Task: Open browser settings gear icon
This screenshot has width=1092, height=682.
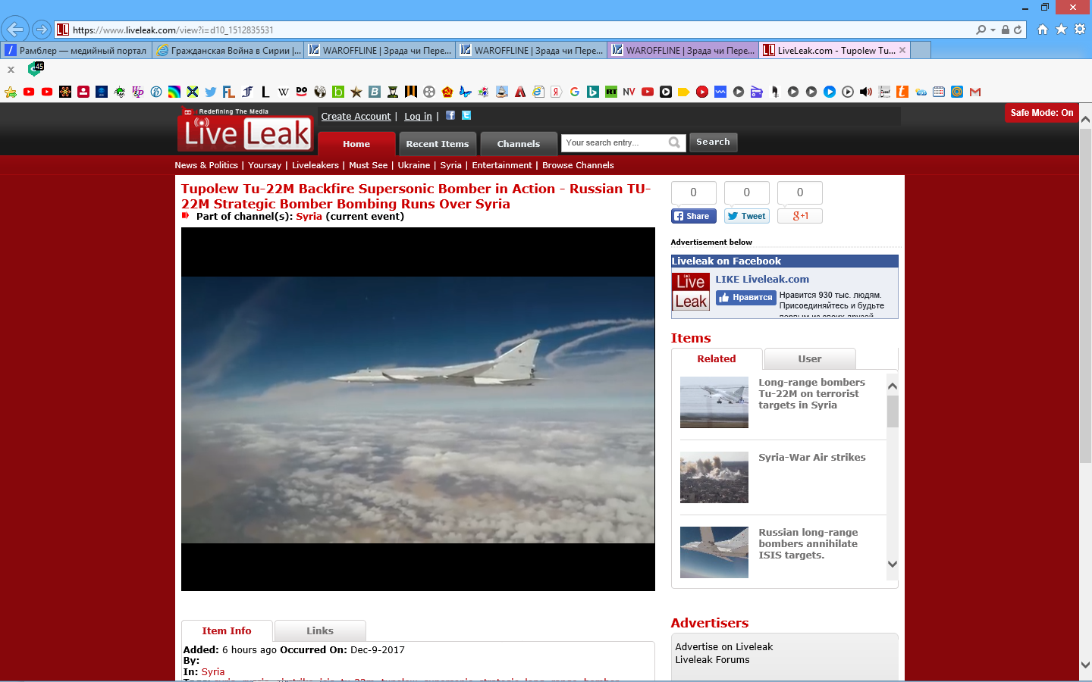Action: click(1080, 30)
